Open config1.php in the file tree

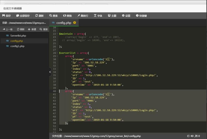click(x=17, y=46)
